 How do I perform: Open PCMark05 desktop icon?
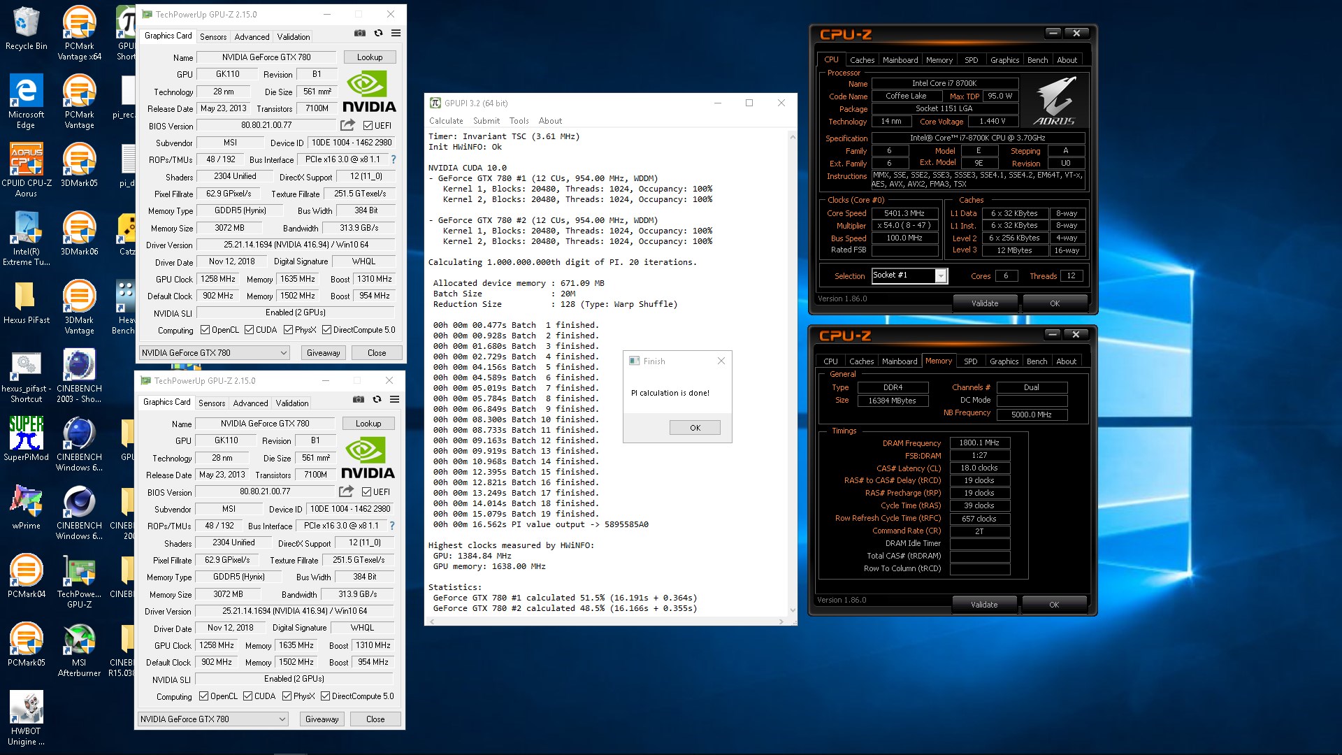pos(26,645)
